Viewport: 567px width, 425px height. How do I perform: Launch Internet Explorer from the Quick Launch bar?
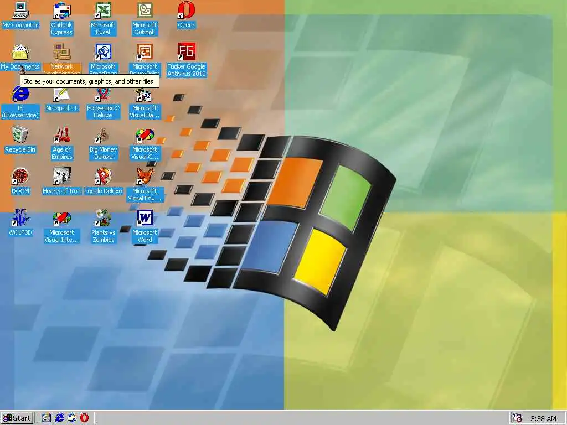point(59,418)
